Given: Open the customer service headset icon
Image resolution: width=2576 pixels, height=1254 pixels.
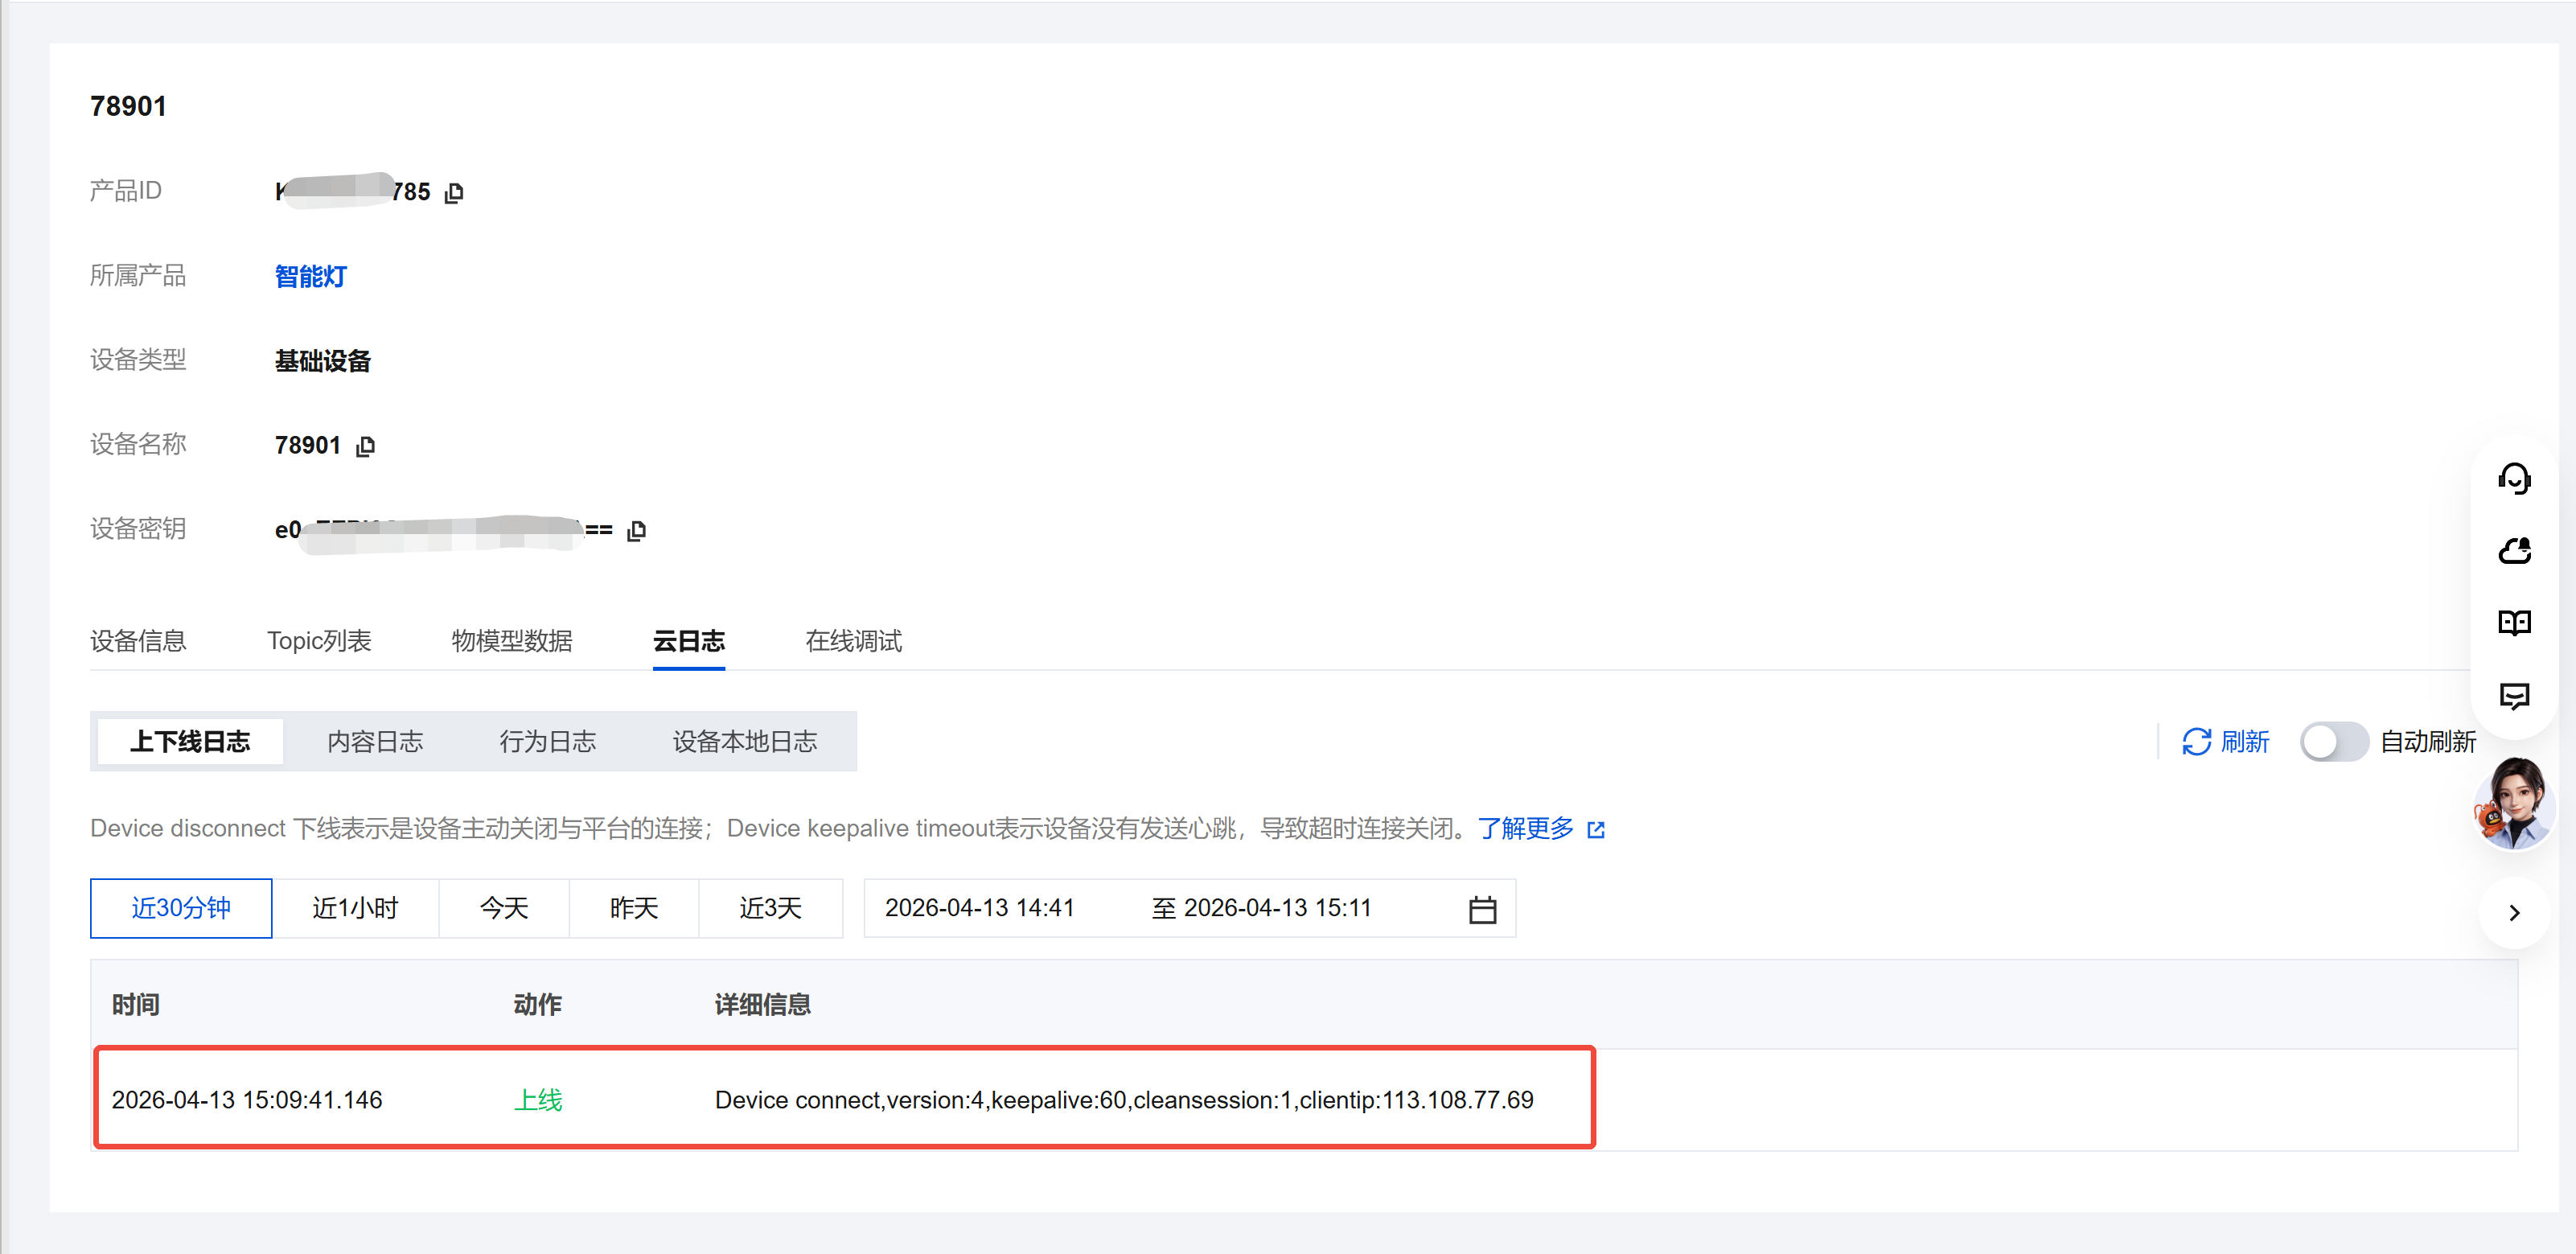Looking at the screenshot, I should point(2513,479).
